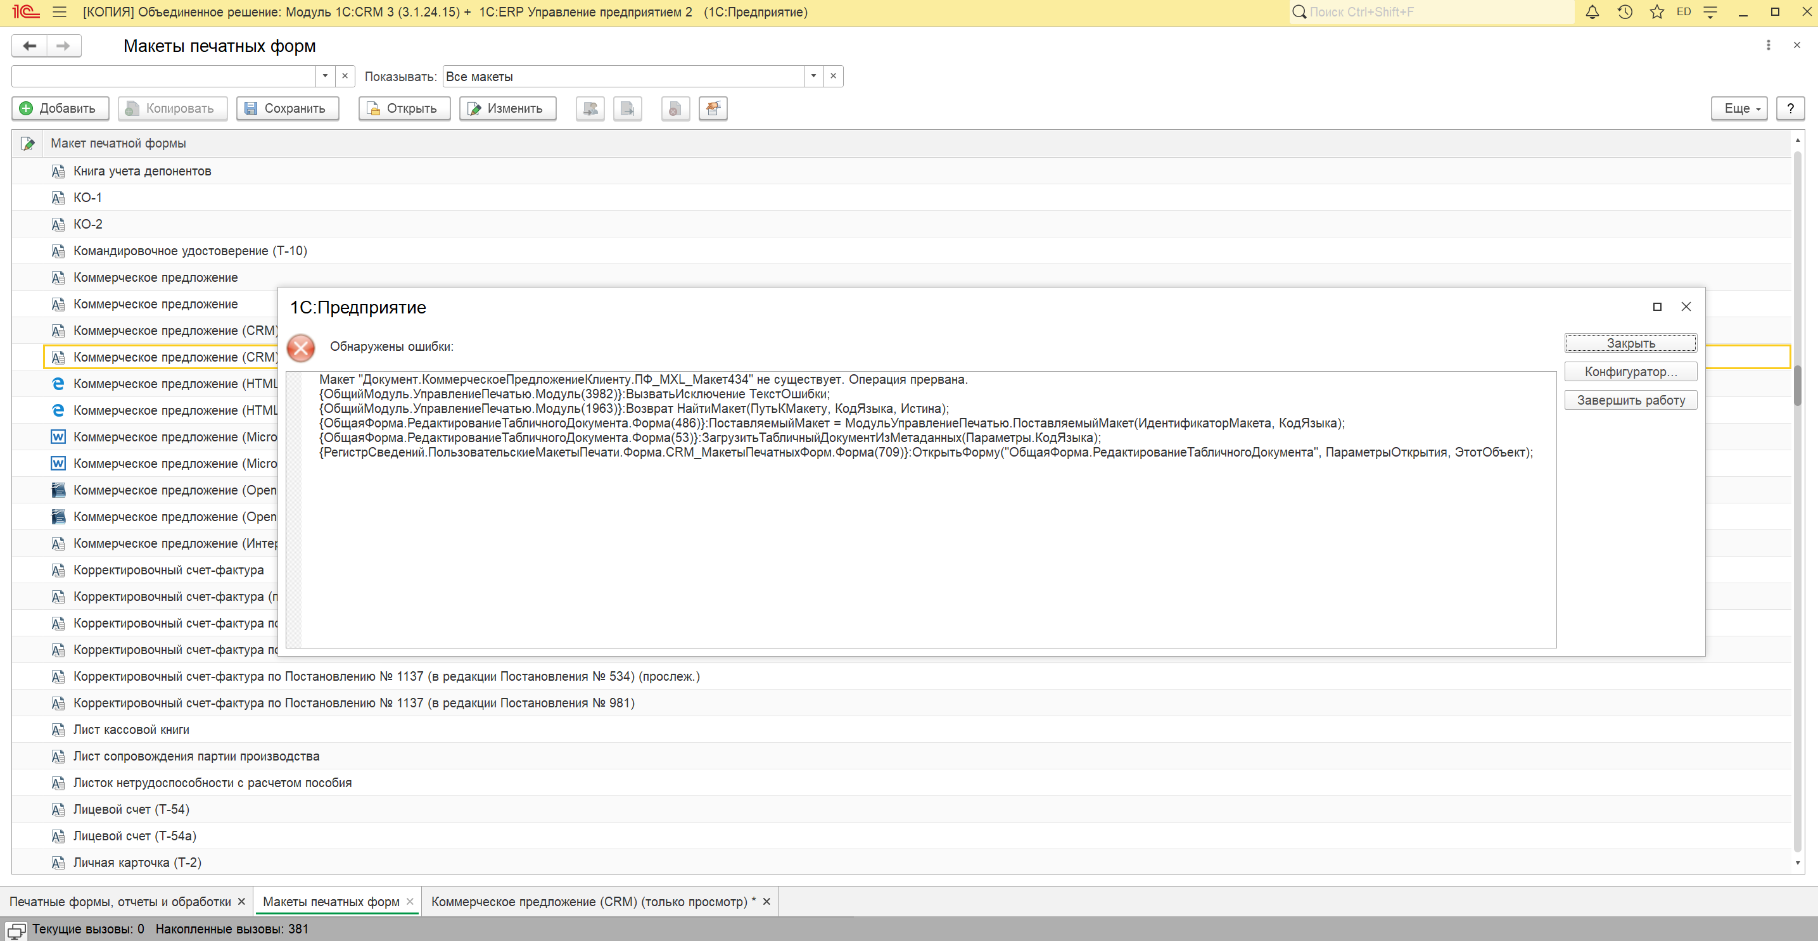
Task: Open service settings icon in title bar
Action: (x=1710, y=12)
